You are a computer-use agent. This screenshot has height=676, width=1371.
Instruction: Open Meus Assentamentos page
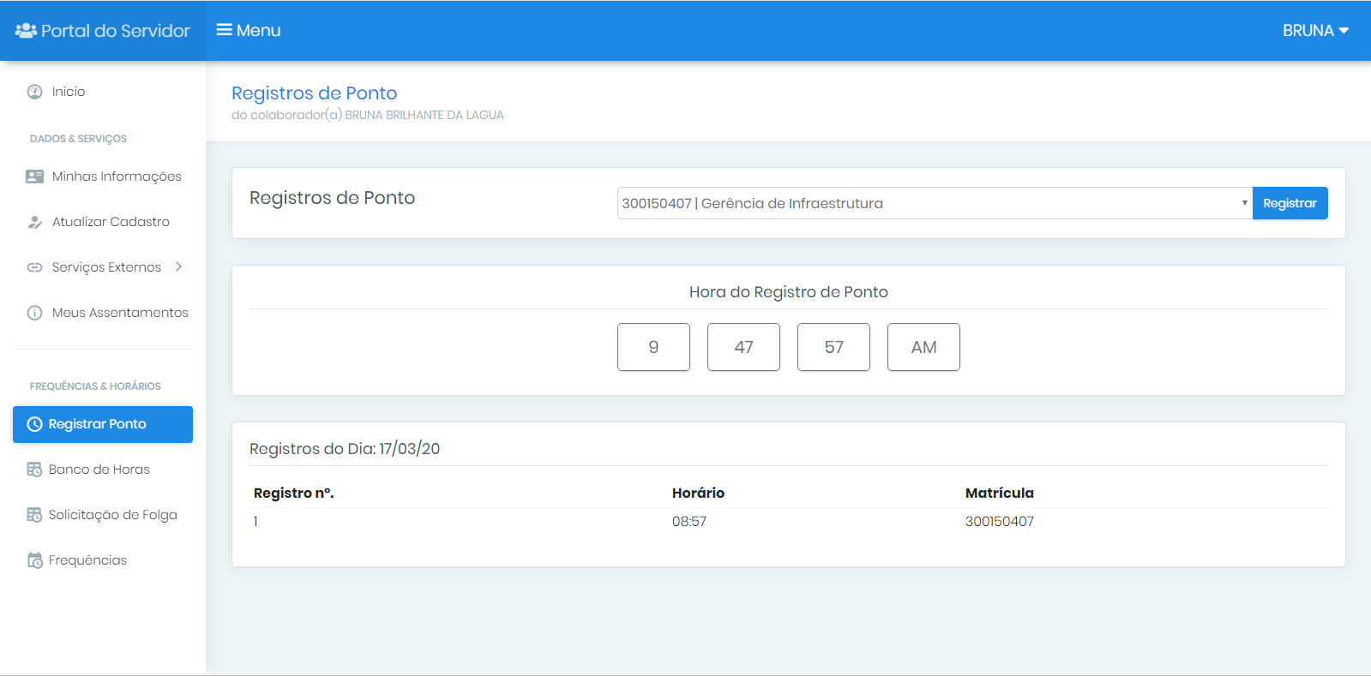(x=103, y=313)
